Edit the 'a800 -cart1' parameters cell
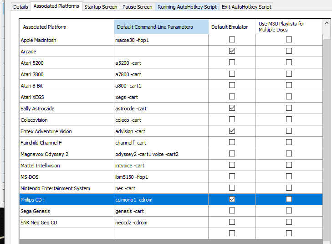The height and width of the screenshot is (244, 332). point(161,86)
